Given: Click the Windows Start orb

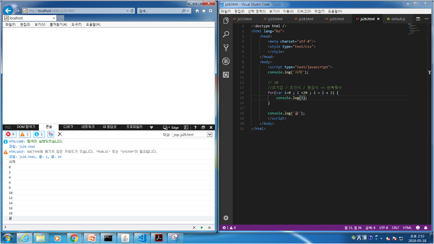Looking at the screenshot, I should pyautogui.click(x=8, y=238).
